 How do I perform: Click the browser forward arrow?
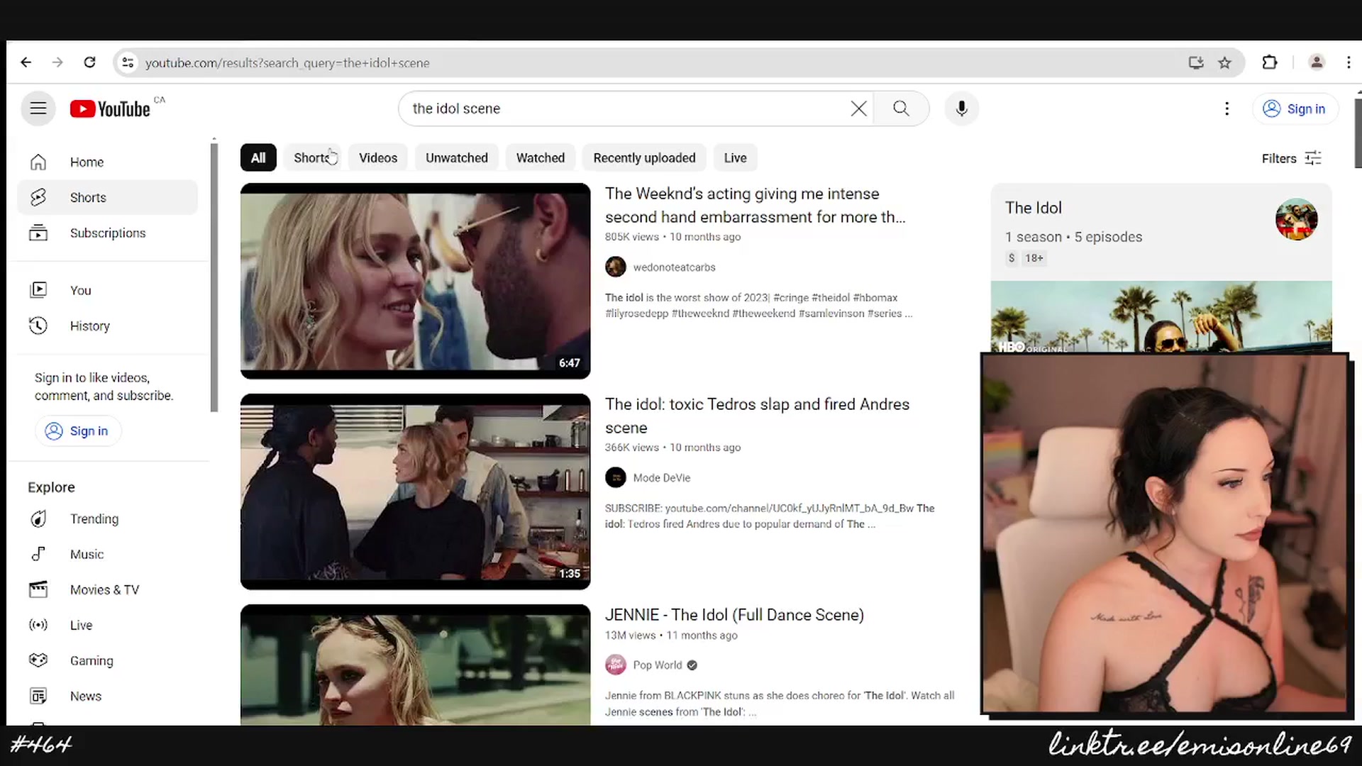pyautogui.click(x=57, y=62)
